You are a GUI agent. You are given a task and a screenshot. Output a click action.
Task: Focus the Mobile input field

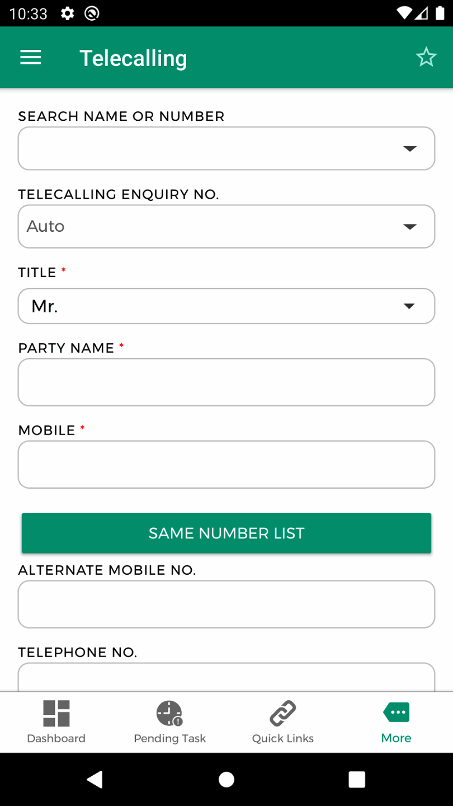point(226,465)
